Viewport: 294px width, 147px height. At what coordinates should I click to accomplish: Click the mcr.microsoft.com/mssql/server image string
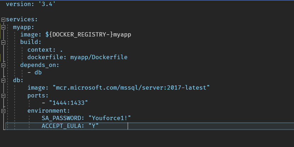pos(131,87)
